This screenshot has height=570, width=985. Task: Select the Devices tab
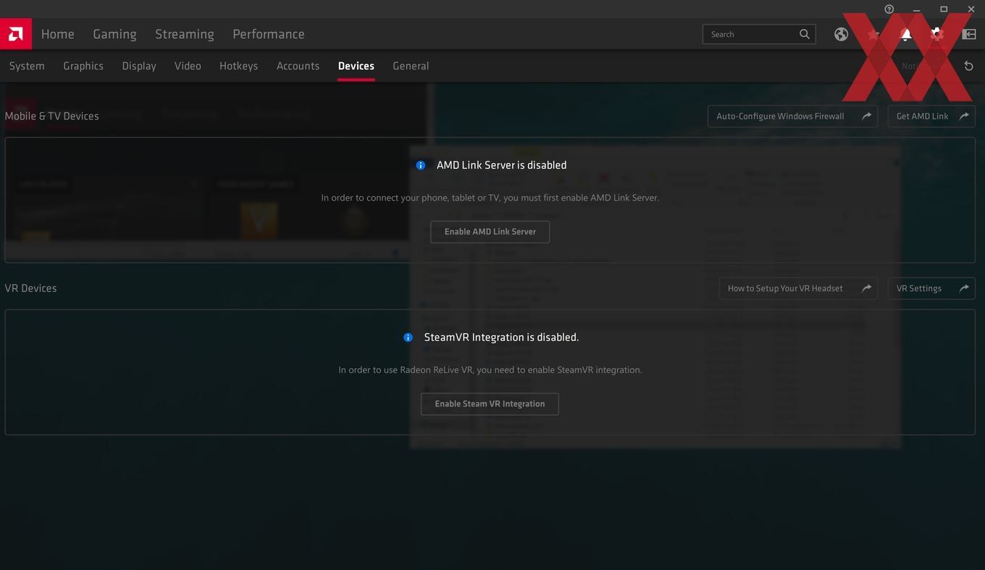click(x=356, y=66)
